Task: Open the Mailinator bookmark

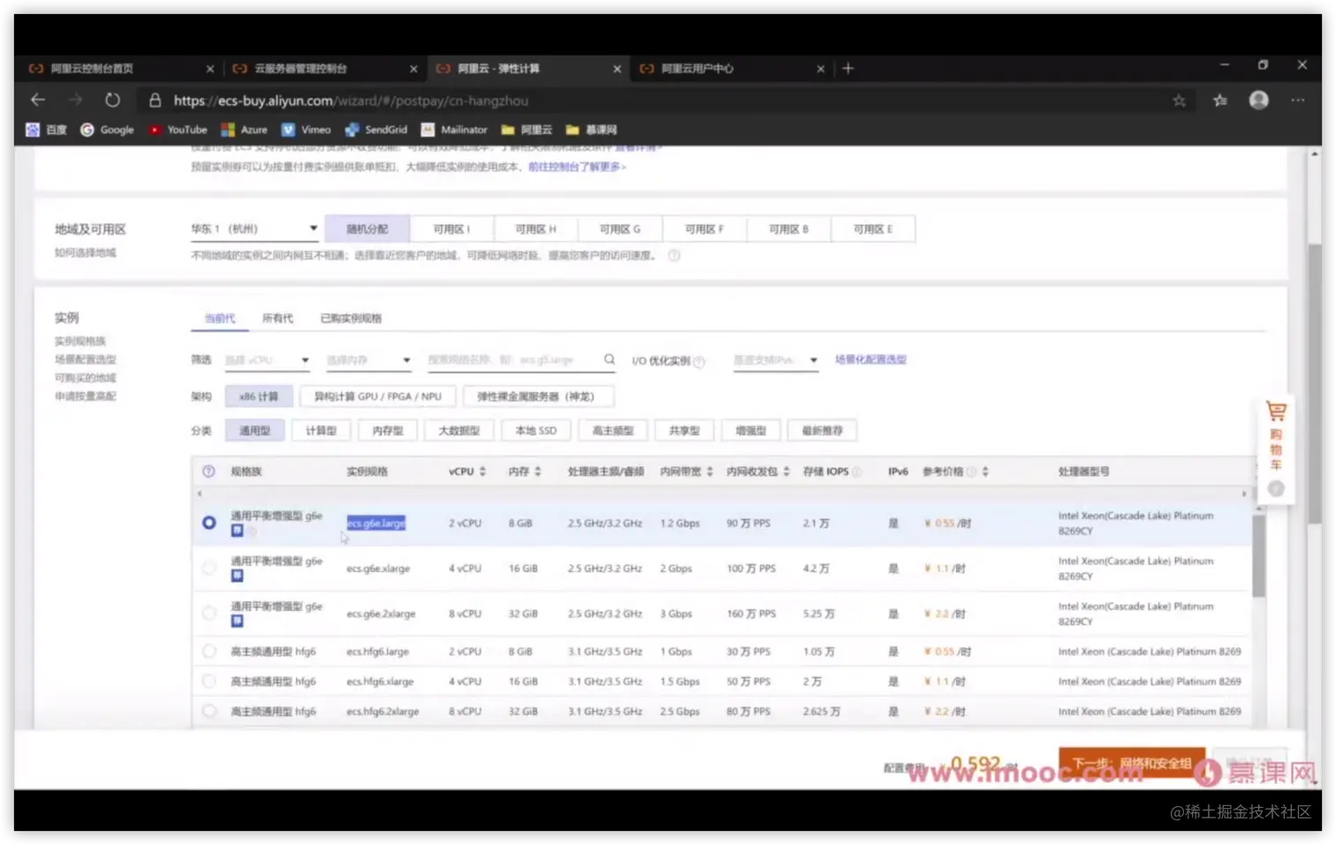Action: pos(454,130)
